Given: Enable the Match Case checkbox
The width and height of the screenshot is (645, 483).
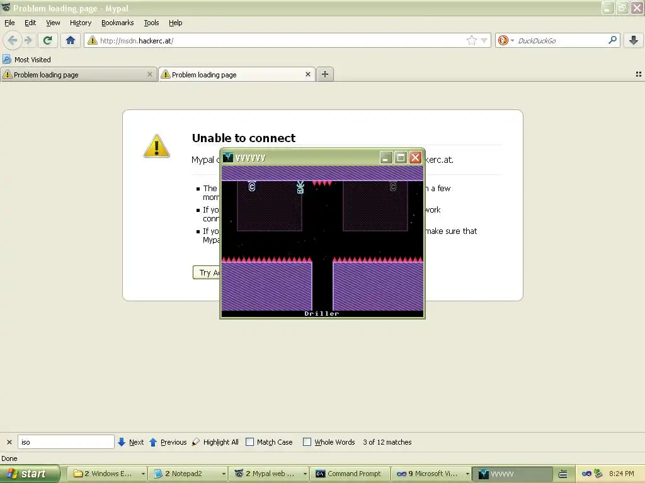Looking at the screenshot, I should pos(249,442).
